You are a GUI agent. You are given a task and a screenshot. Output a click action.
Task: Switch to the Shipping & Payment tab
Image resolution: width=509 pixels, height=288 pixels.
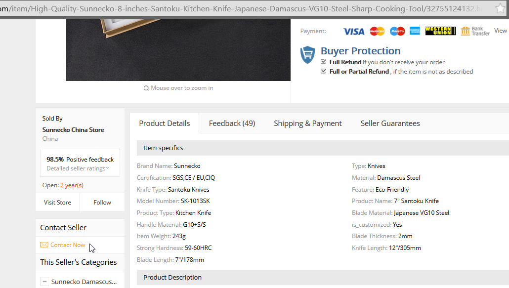tap(307, 123)
